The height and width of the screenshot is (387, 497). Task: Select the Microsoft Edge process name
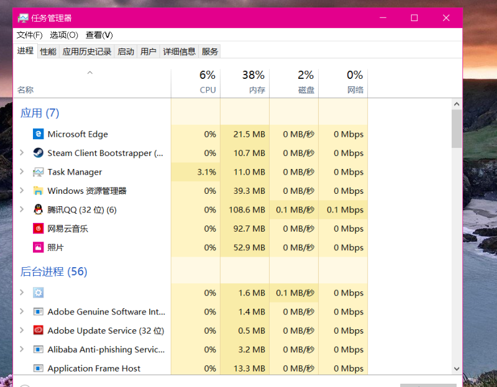[x=78, y=134]
